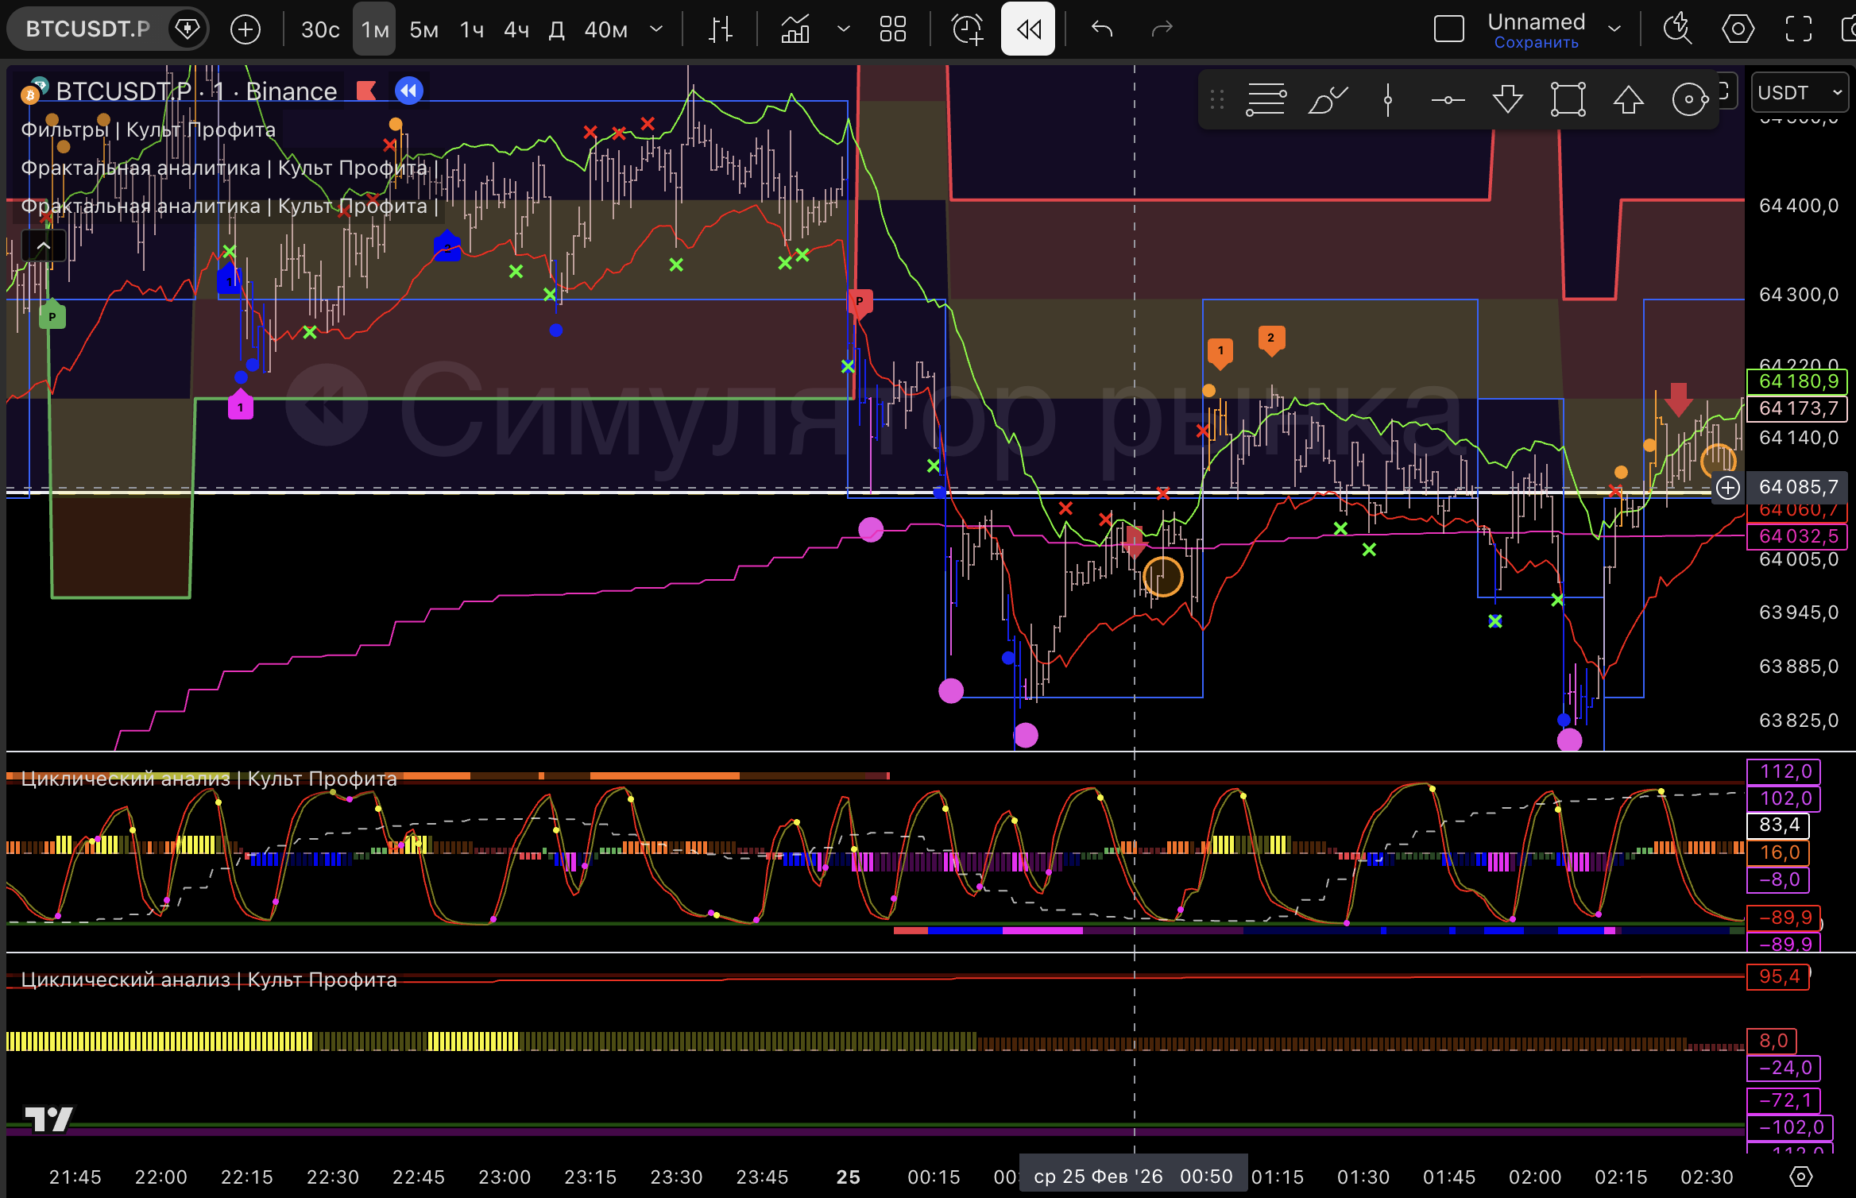This screenshot has width=1856, height=1198.
Task: Select the rectangle drawing tool
Action: tap(1568, 100)
